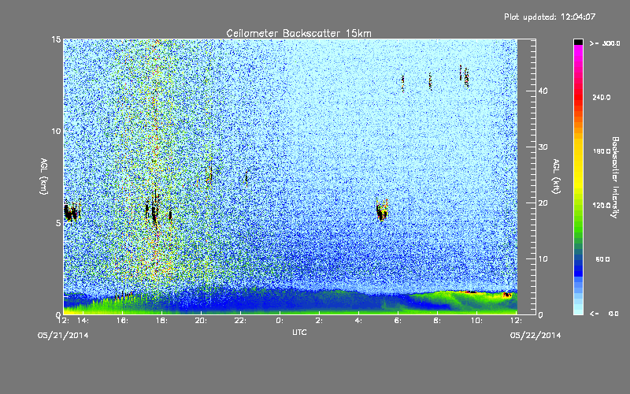Click the '0:' midnight x-axis label
Viewport: 630px width, 394px height.
pos(280,321)
